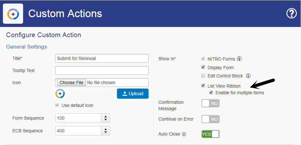This screenshot has width=301, height=145.
Task: Click the info icon beside Edit Control Block
Action: [x=248, y=76]
